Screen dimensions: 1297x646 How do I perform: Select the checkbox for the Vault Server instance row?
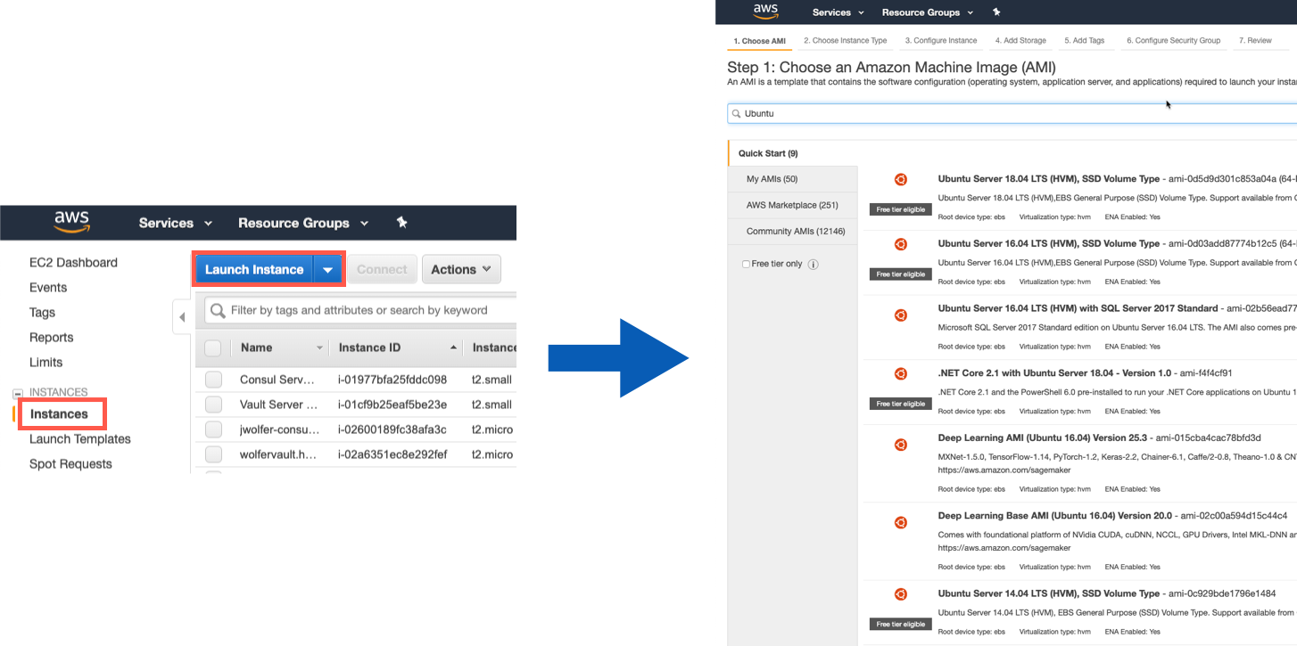pos(213,405)
